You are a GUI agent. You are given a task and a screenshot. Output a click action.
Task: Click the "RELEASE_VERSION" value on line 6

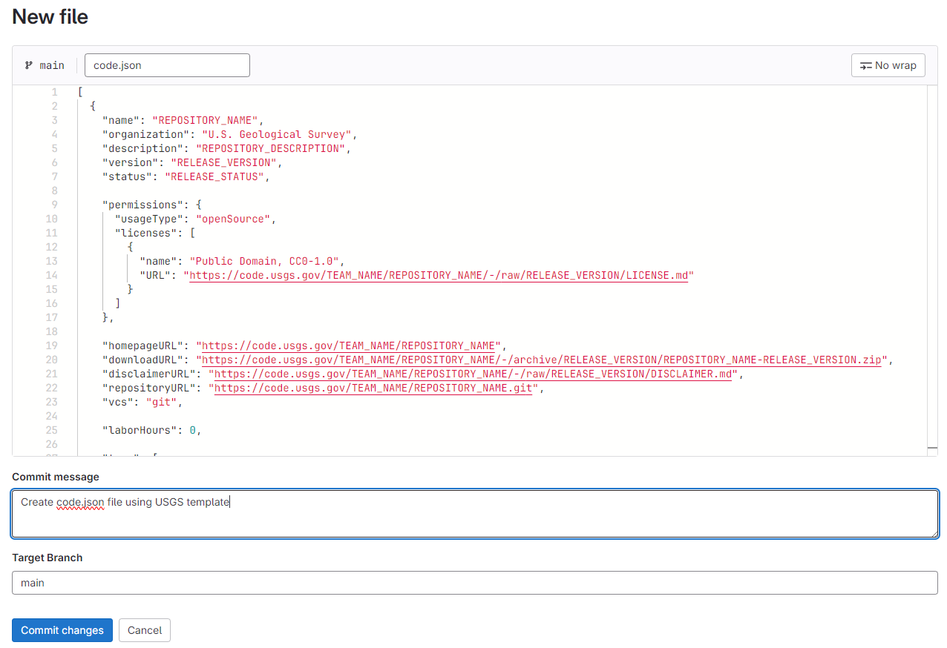223,162
